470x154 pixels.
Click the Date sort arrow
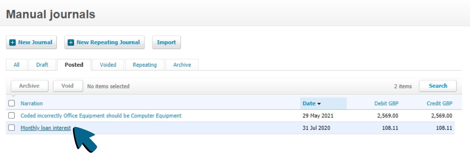(x=319, y=104)
